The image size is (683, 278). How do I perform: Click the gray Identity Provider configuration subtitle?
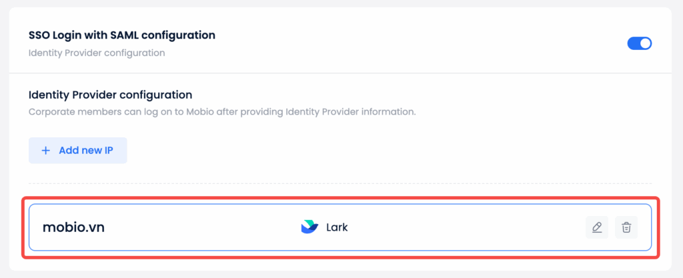point(97,53)
